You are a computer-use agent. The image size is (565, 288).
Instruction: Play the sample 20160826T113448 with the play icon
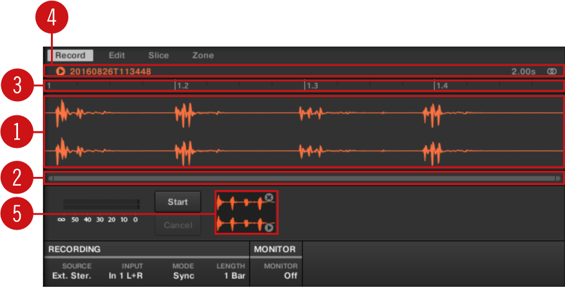pos(61,71)
